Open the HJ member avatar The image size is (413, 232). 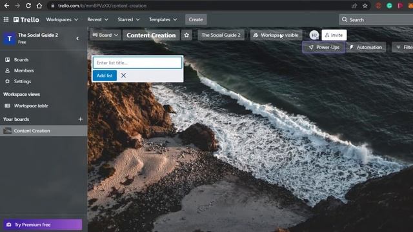click(x=314, y=35)
